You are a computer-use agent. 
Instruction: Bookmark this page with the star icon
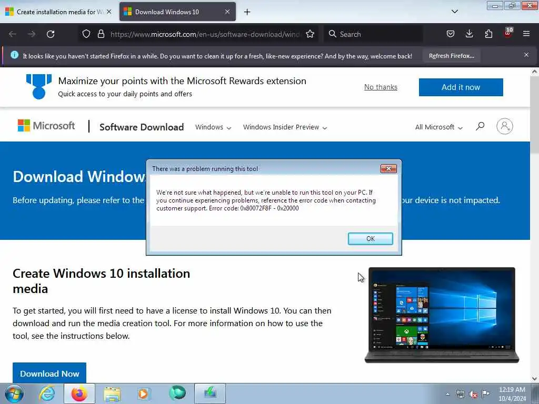(310, 34)
